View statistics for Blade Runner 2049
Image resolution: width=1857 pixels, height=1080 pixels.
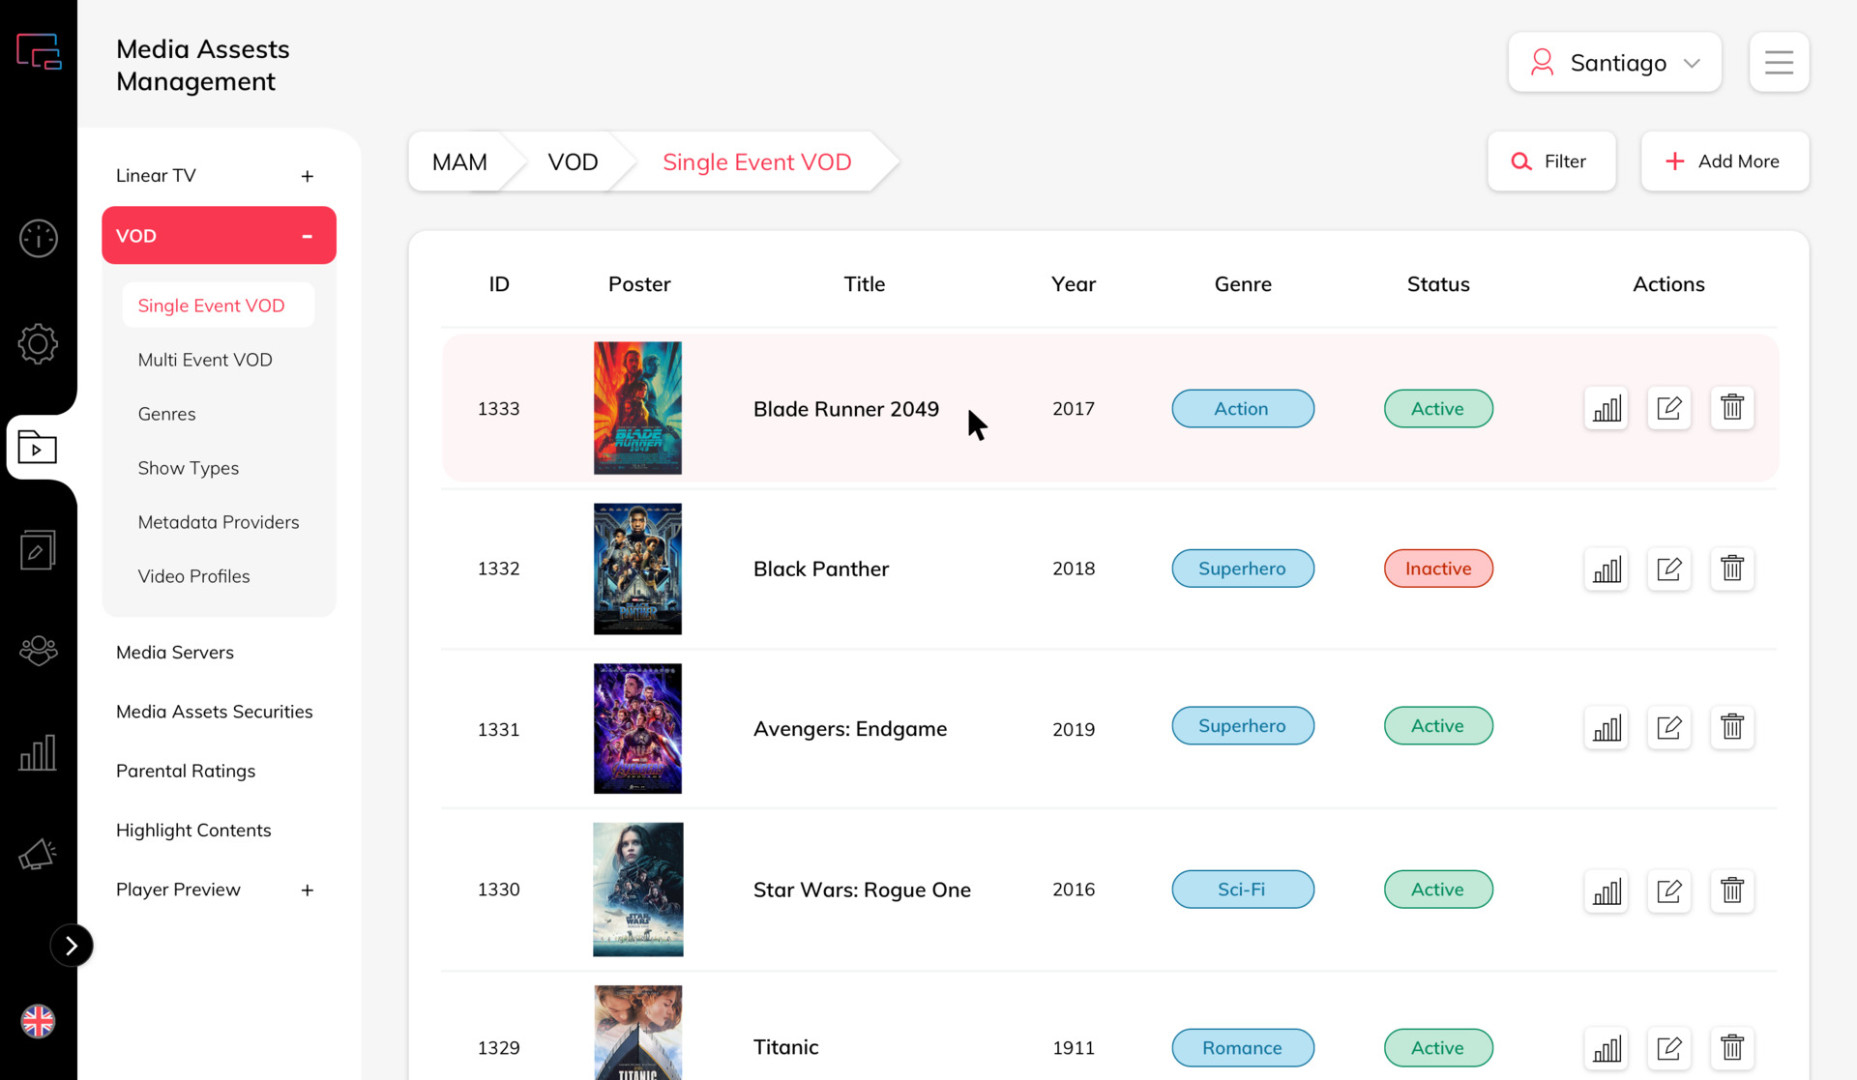coord(1606,408)
